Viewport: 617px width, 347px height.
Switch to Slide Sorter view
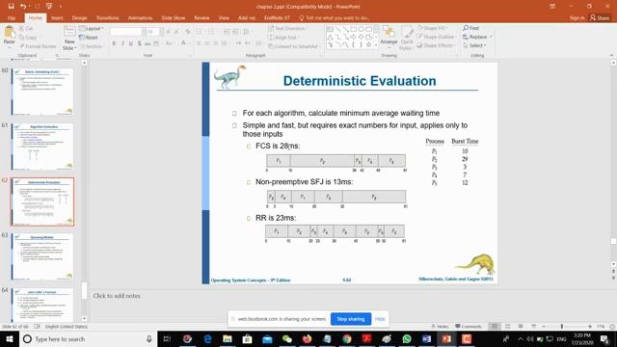pos(508,326)
